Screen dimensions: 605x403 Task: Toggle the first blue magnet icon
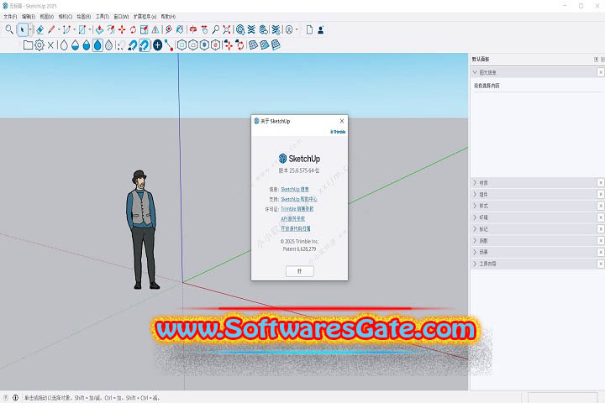(x=133, y=45)
